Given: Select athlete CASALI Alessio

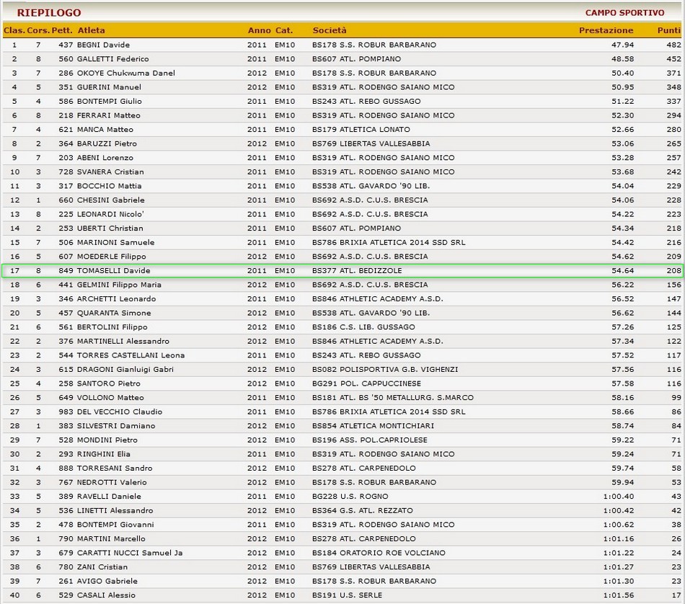Looking at the screenshot, I should [106, 595].
